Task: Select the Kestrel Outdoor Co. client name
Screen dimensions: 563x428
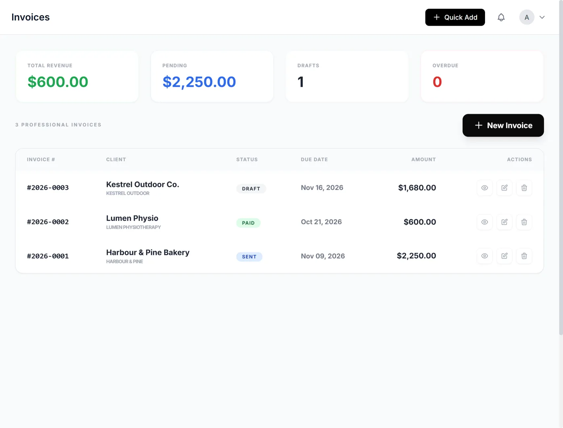Action: (x=143, y=184)
